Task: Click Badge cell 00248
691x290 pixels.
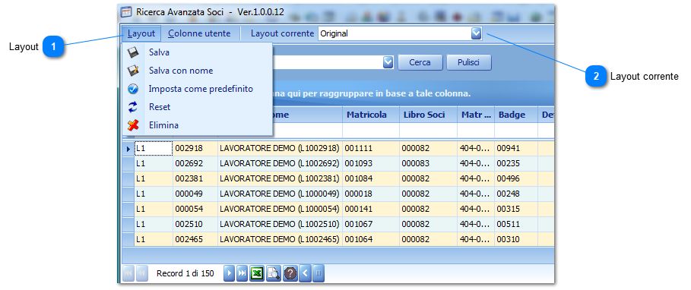Action: tap(516, 194)
